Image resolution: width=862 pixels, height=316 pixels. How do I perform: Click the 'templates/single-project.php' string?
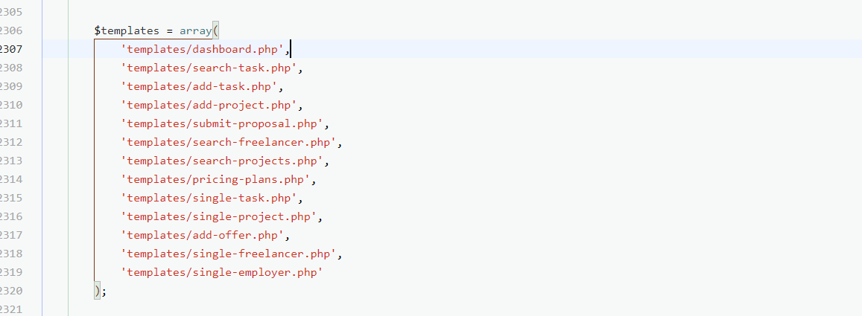219,217
